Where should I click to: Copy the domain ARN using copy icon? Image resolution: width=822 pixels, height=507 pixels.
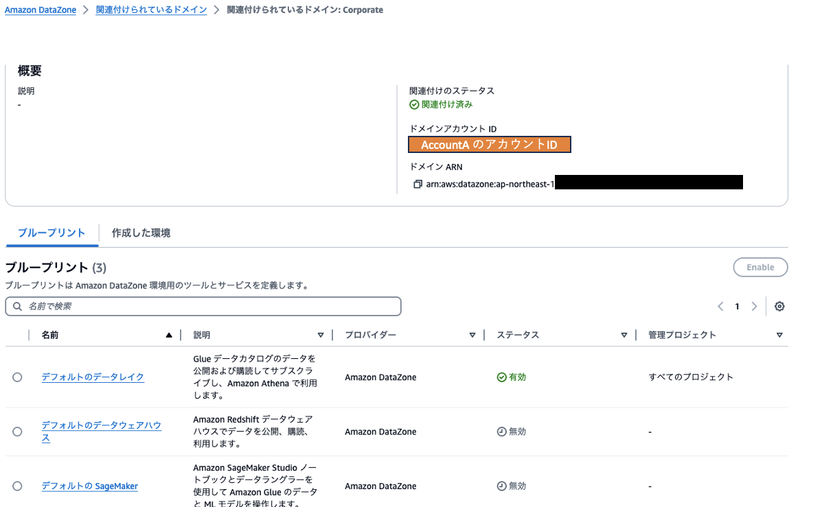coord(420,182)
